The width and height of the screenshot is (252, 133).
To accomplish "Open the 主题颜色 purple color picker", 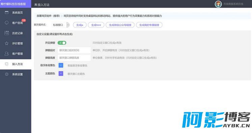I will pyautogui.click(x=61, y=74).
